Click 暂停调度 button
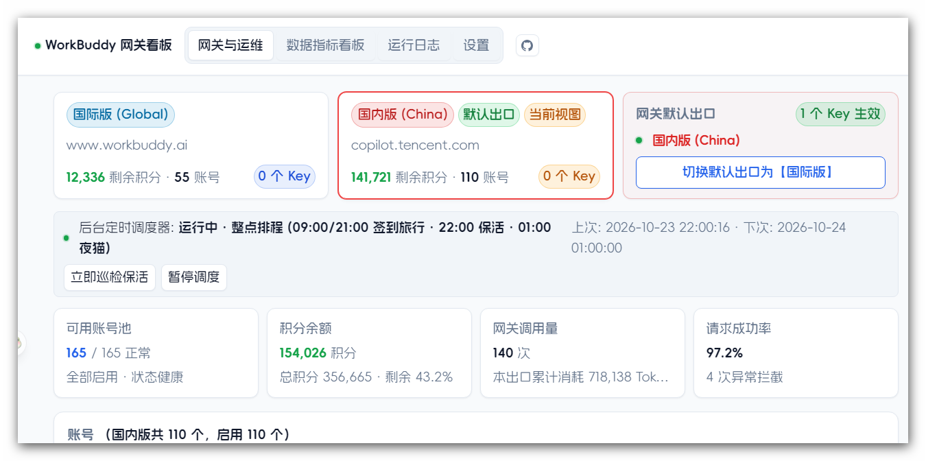 click(194, 277)
